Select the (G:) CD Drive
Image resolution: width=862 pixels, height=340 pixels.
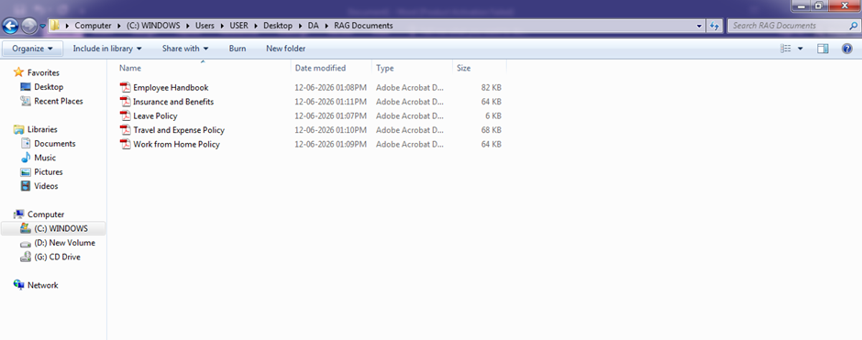(57, 257)
